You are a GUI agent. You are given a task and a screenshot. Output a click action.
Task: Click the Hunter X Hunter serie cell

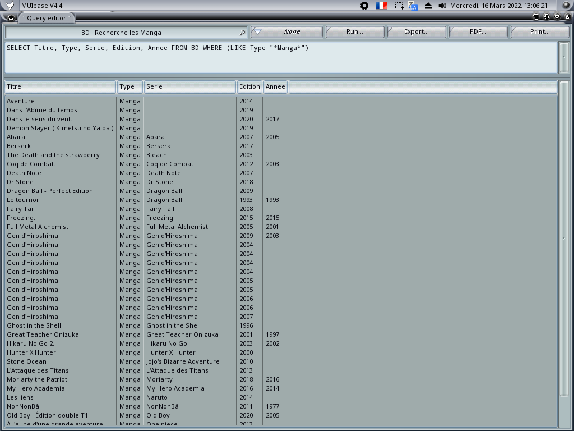click(x=170, y=352)
